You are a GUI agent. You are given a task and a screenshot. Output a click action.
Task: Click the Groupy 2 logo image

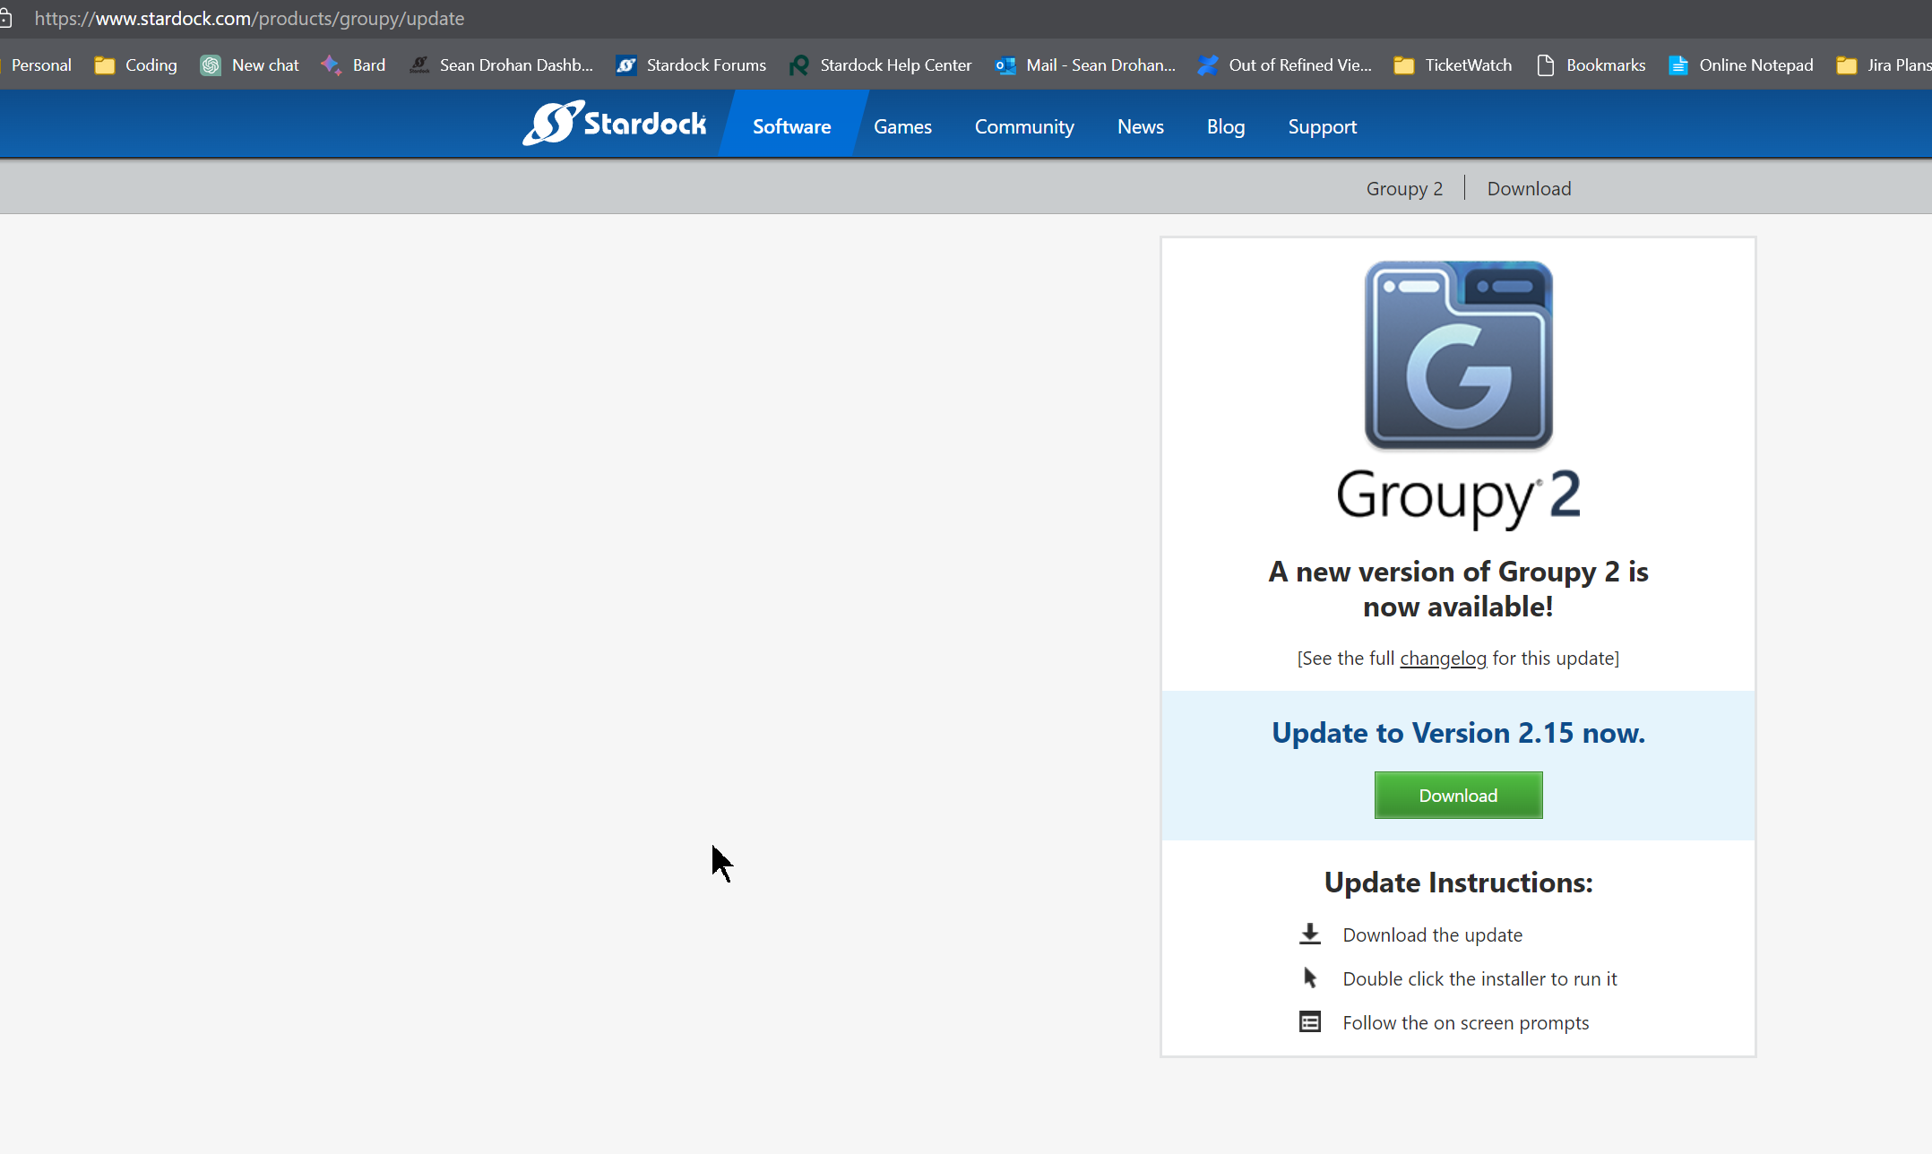point(1458,355)
